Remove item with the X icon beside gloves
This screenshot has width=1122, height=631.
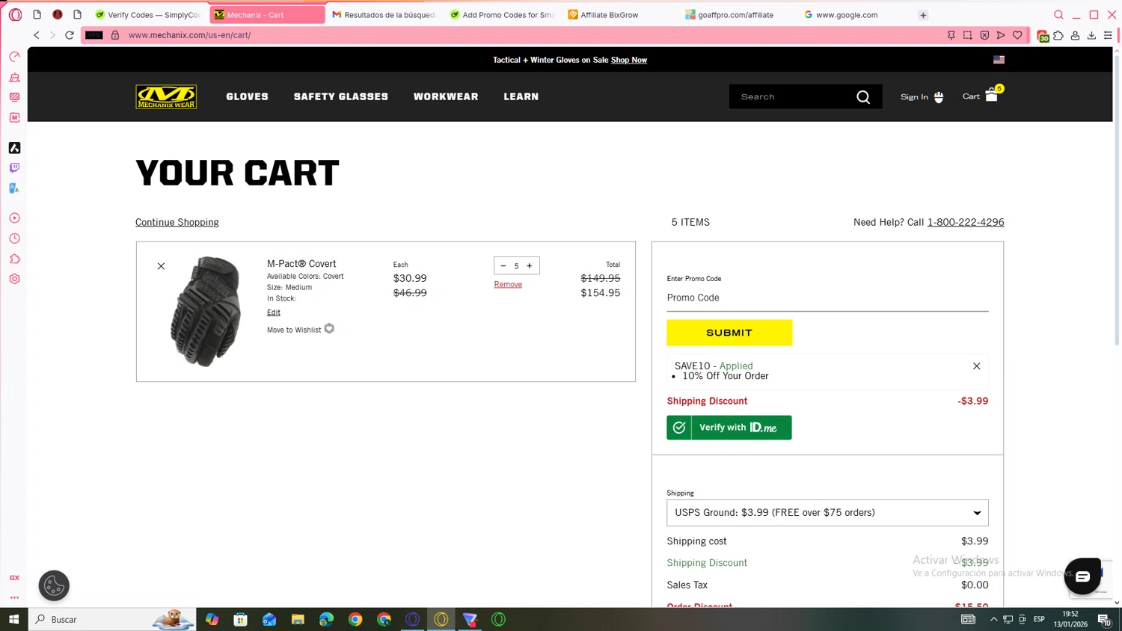tap(161, 266)
